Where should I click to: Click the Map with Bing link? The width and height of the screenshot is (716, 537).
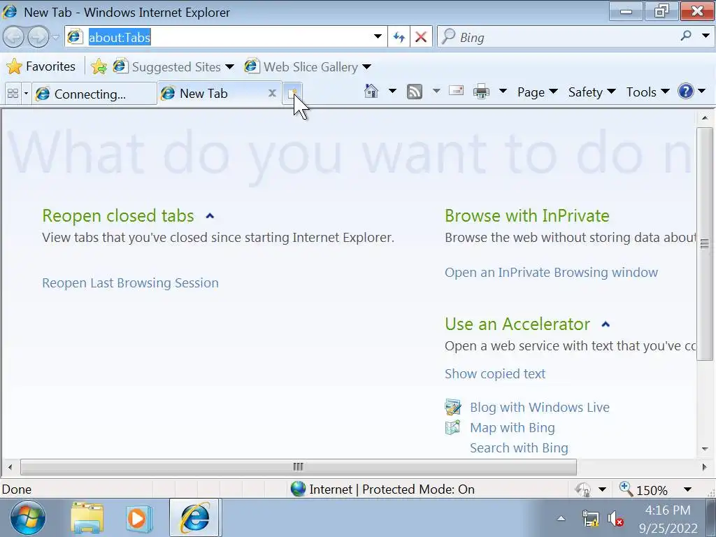click(x=513, y=427)
